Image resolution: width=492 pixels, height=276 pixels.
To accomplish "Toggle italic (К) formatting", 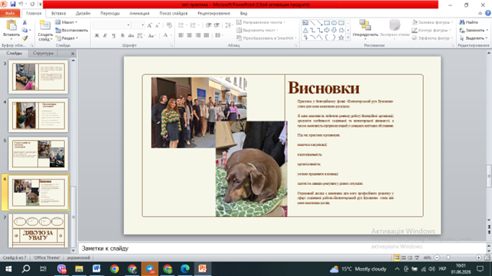I will [105, 35].
